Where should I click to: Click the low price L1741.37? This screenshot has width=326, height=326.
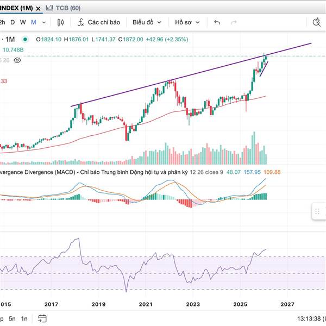(104, 39)
